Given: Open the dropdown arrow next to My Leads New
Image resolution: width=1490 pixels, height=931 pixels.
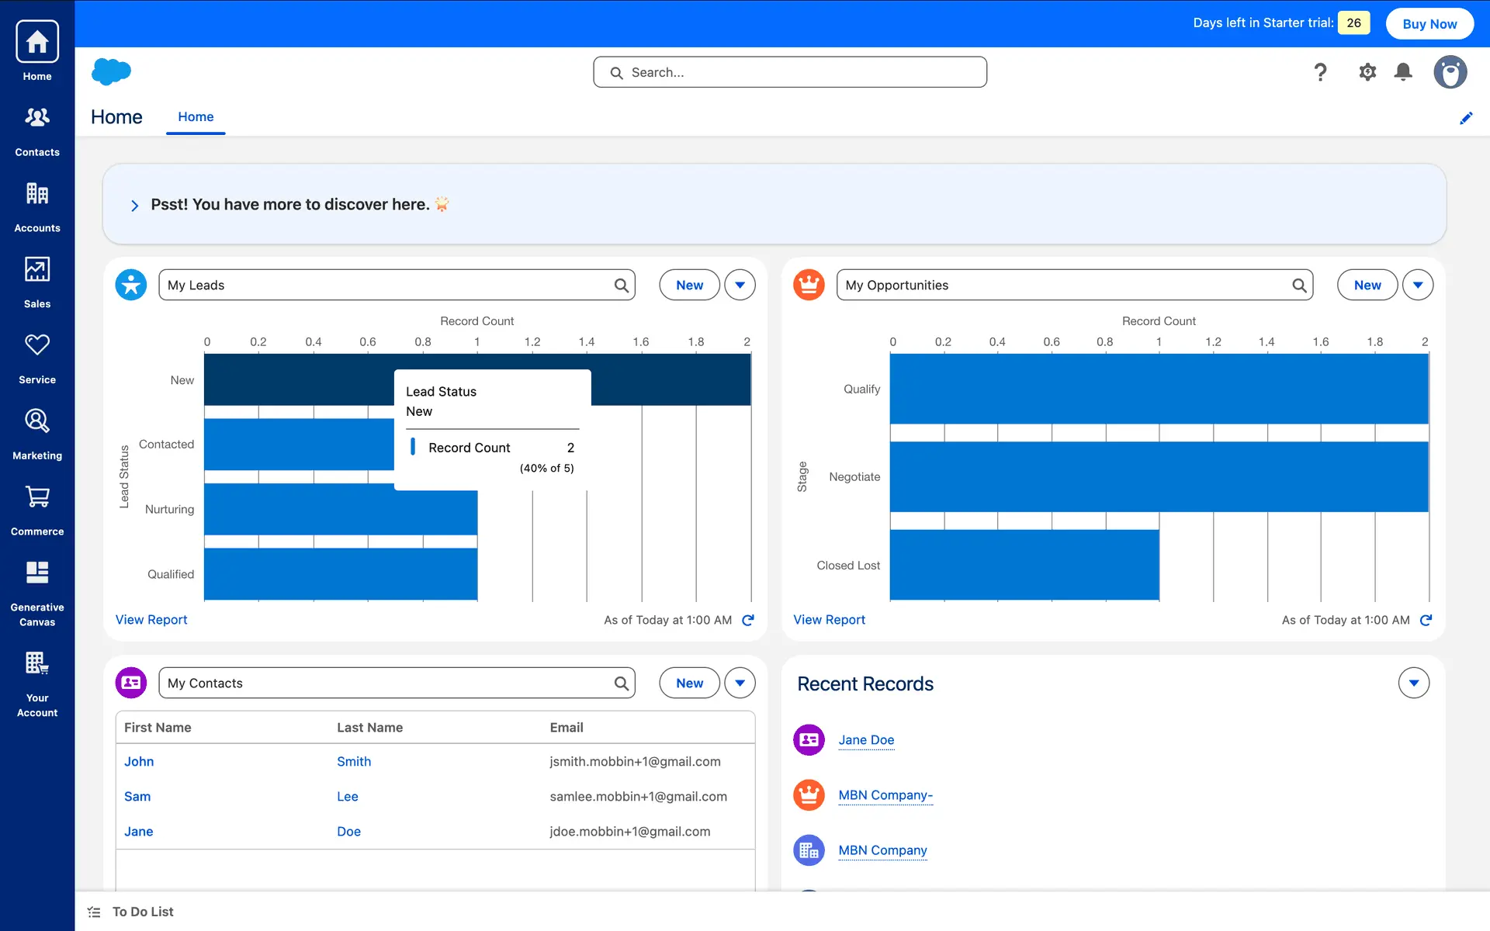Looking at the screenshot, I should pyautogui.click(x=740, y=285).
